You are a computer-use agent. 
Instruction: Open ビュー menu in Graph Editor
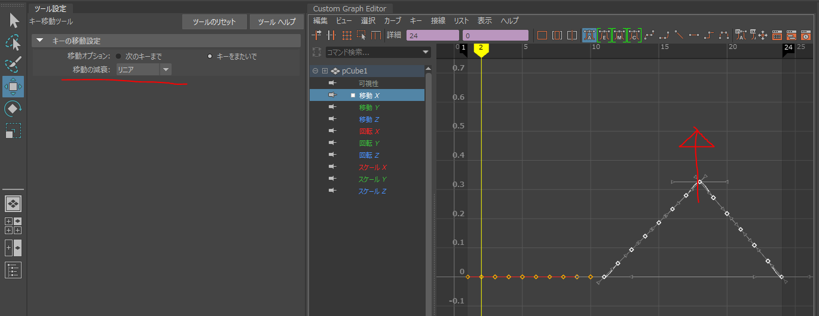click(344, 20)
